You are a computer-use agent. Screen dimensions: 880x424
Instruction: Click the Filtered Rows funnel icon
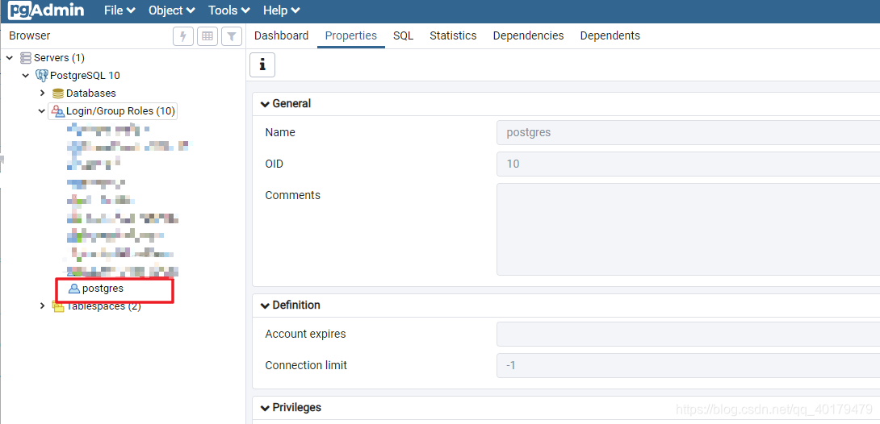click(232, 36)
